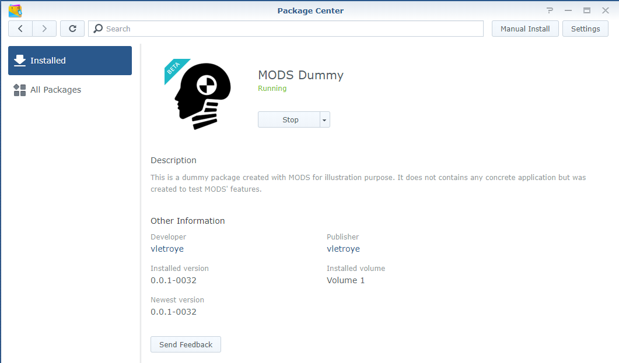Click the MODS Dummy package logo
The image size is (619, 363).
(202, 96)
